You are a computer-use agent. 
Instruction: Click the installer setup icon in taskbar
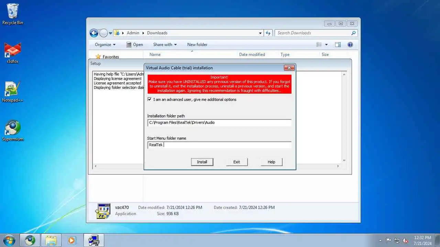point(94,240)
